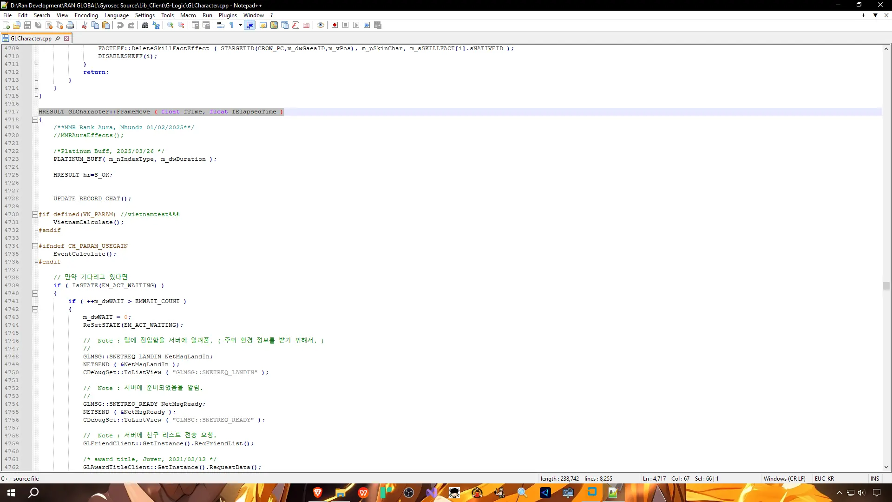Click the Zoom Out magnifier icon
This screenshot has height=502, width=892.
coord(181,25)
